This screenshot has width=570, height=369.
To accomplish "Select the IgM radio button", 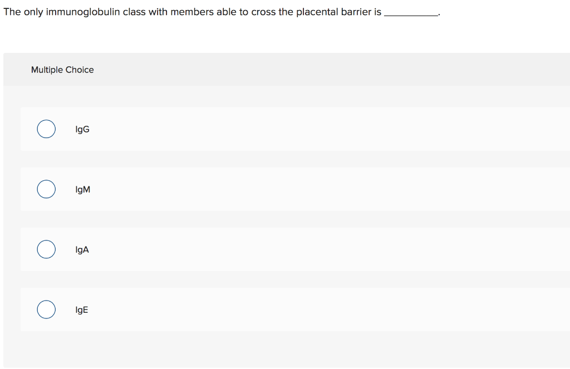I will pyautogui.click(x=46, y=189).
